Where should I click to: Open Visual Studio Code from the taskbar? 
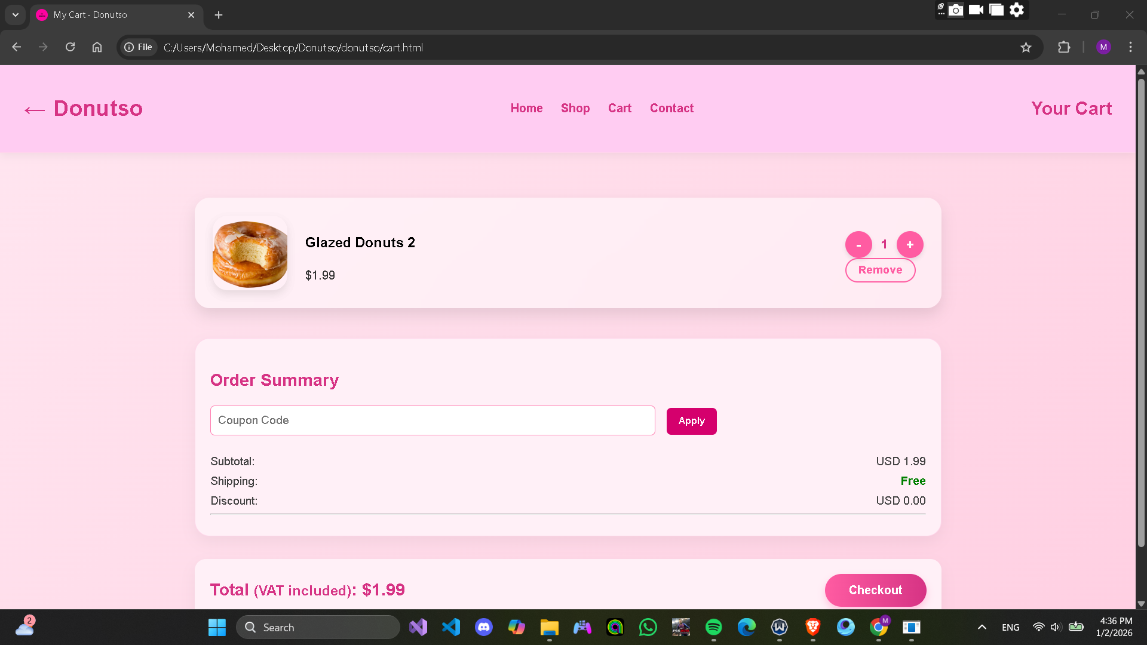point(450,627)
